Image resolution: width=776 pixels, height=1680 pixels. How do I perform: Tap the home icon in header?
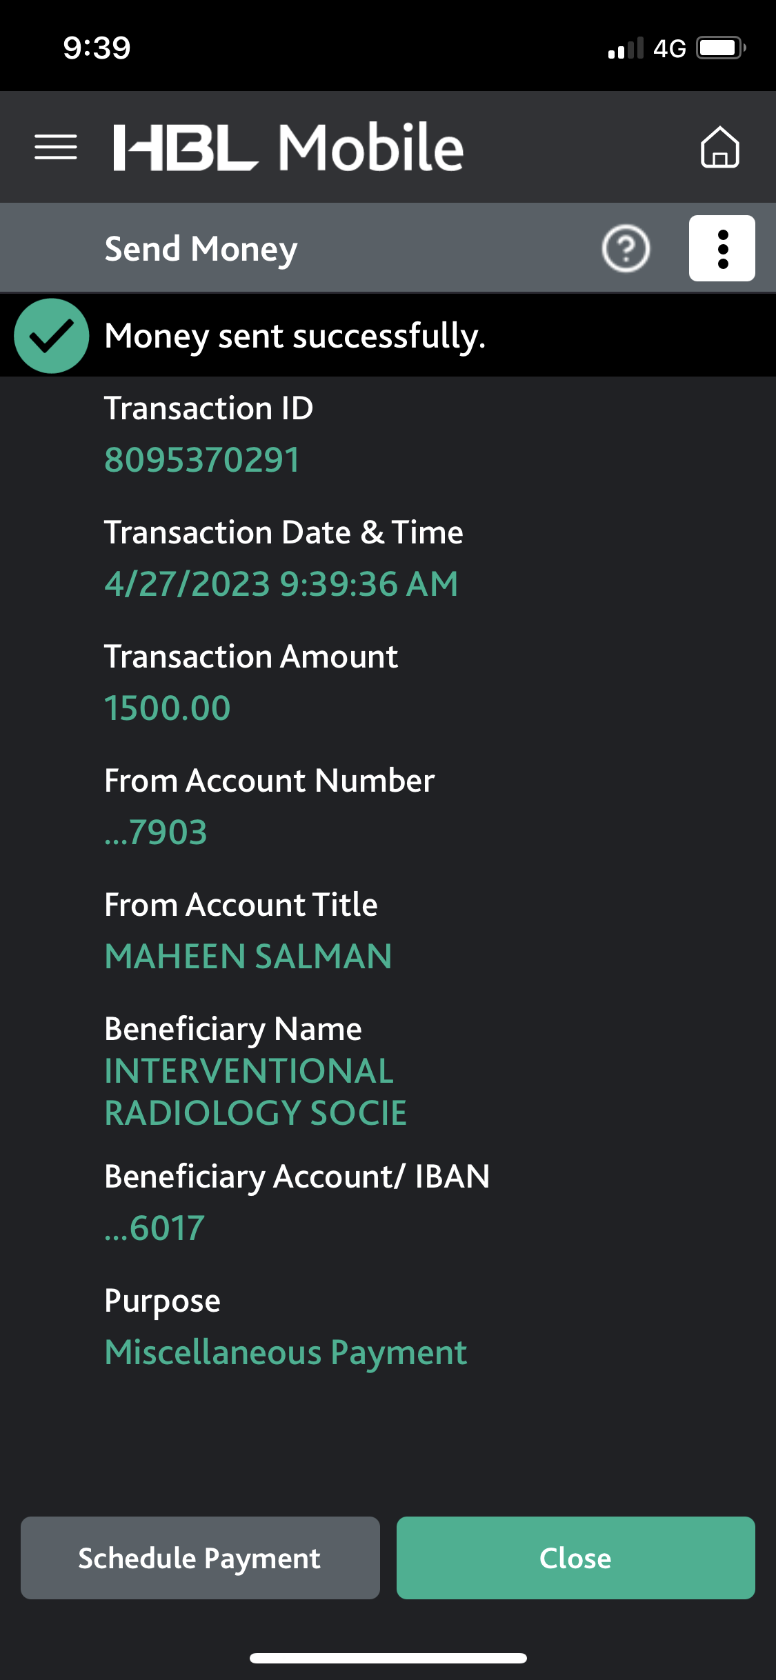pos(719,147)
